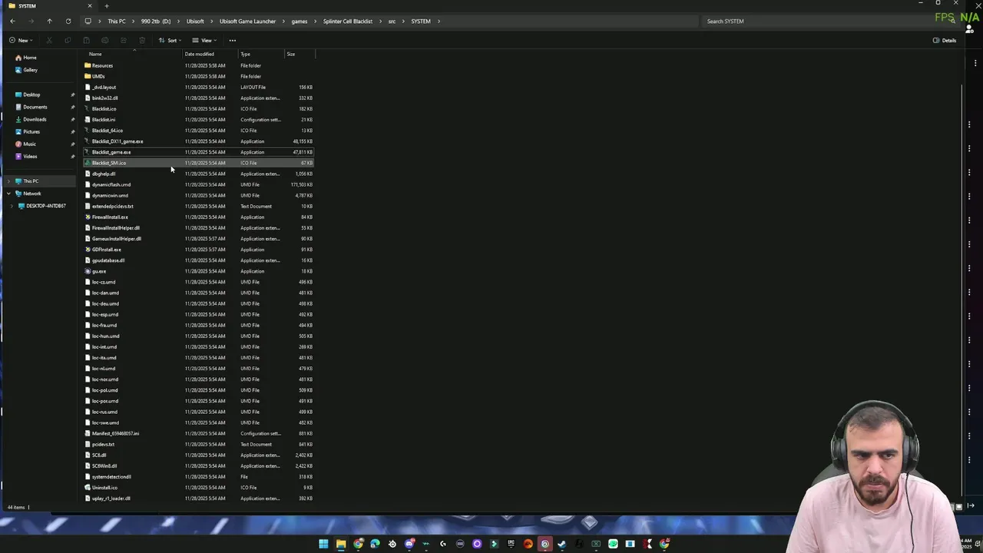
Task: Expand chevron after SYSTEM breadcrumb
Action: point(439,21)
